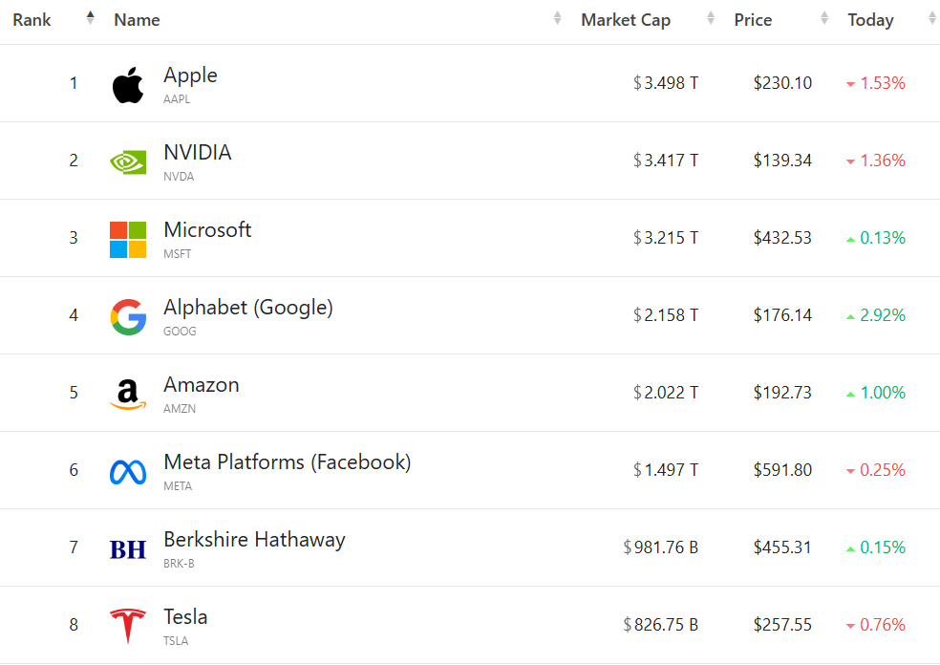This screenshot has height=665, width=940.
Task: Click Apple's red 1.53% change value
Action: tap(882, 83)
